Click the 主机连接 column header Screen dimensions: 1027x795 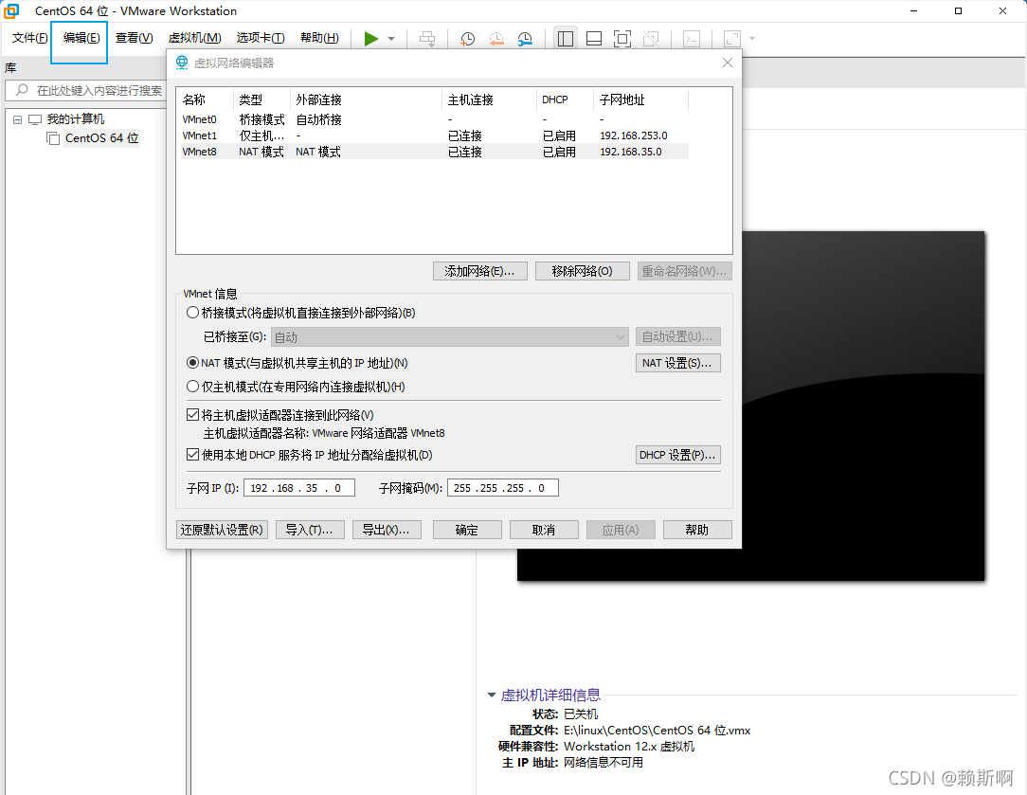(489, 99)
